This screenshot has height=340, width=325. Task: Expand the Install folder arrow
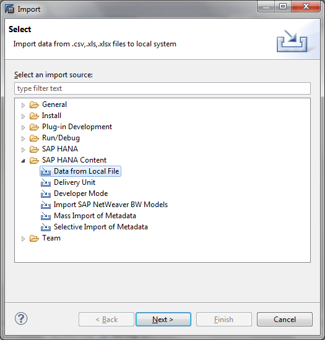tap(23, 116)
